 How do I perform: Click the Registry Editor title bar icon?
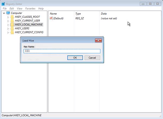point(3,4)
